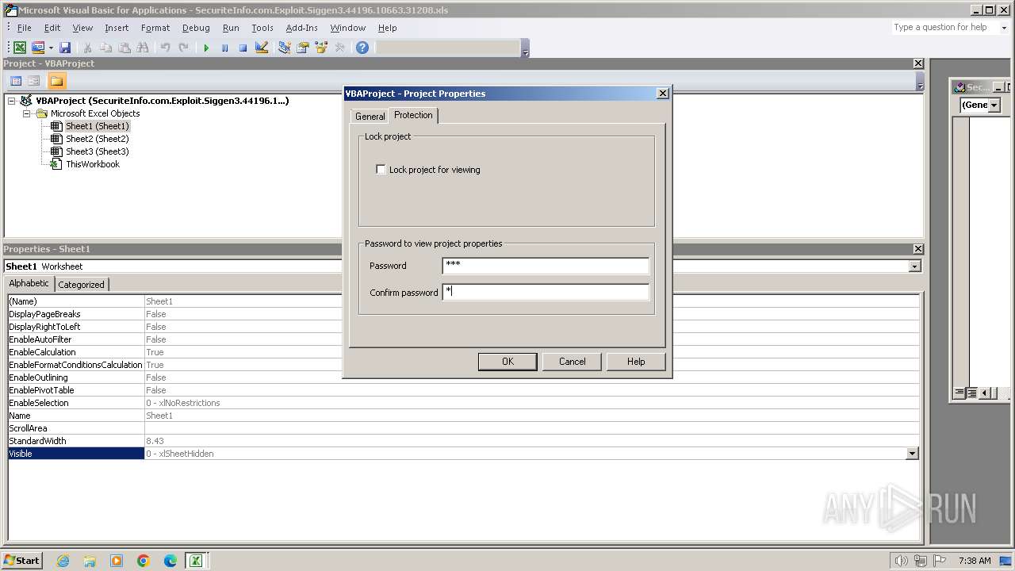This screenshot has height=571, width=1015.
Task: Collapse the VBAProject tree node
Action: point(12,101)
